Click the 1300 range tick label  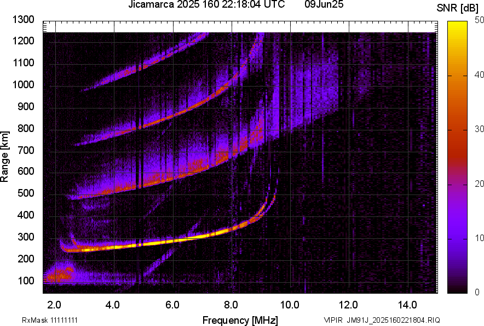(23, 20)
